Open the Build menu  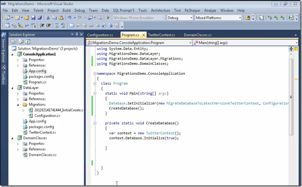pyautogui.click(x=66, y=10)
